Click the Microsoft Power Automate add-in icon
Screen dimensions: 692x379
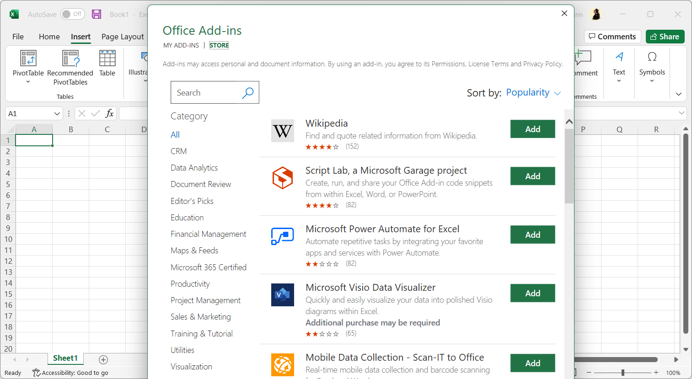[282, 236]
